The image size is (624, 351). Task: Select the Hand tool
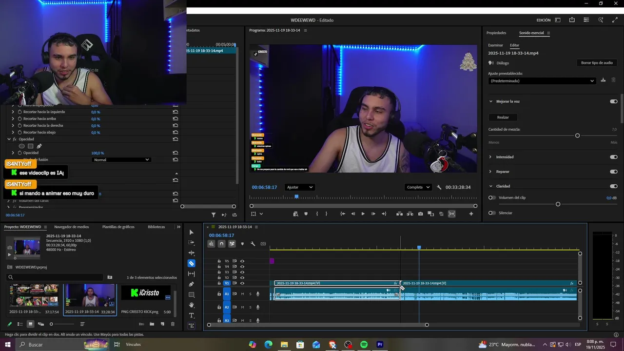pyautogui.click(x=192, y=305)
